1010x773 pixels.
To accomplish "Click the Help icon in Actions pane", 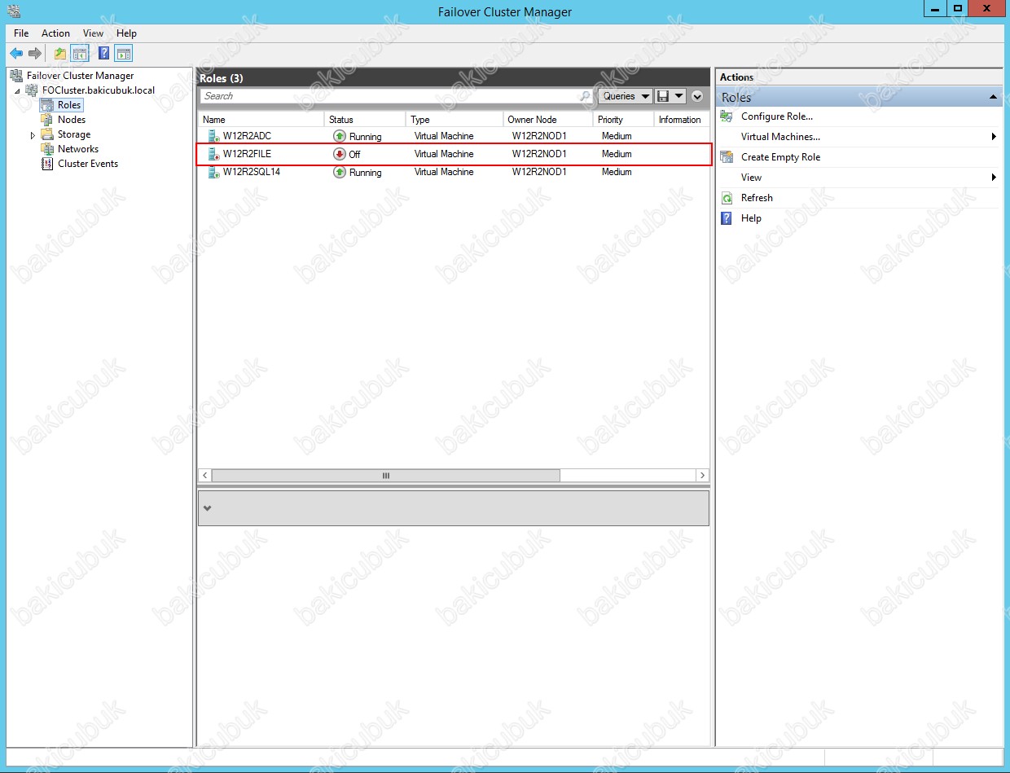I will coord(727,218).
